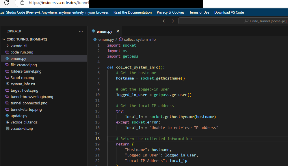Click the EXPLORER panel title
288x166 pixels.
[x=14, y=31]
